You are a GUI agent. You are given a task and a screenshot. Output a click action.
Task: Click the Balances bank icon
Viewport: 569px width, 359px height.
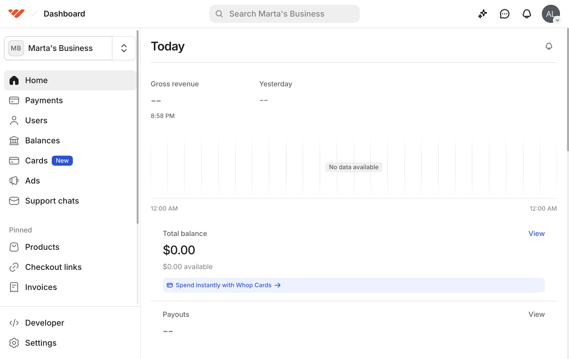(14, 141)
